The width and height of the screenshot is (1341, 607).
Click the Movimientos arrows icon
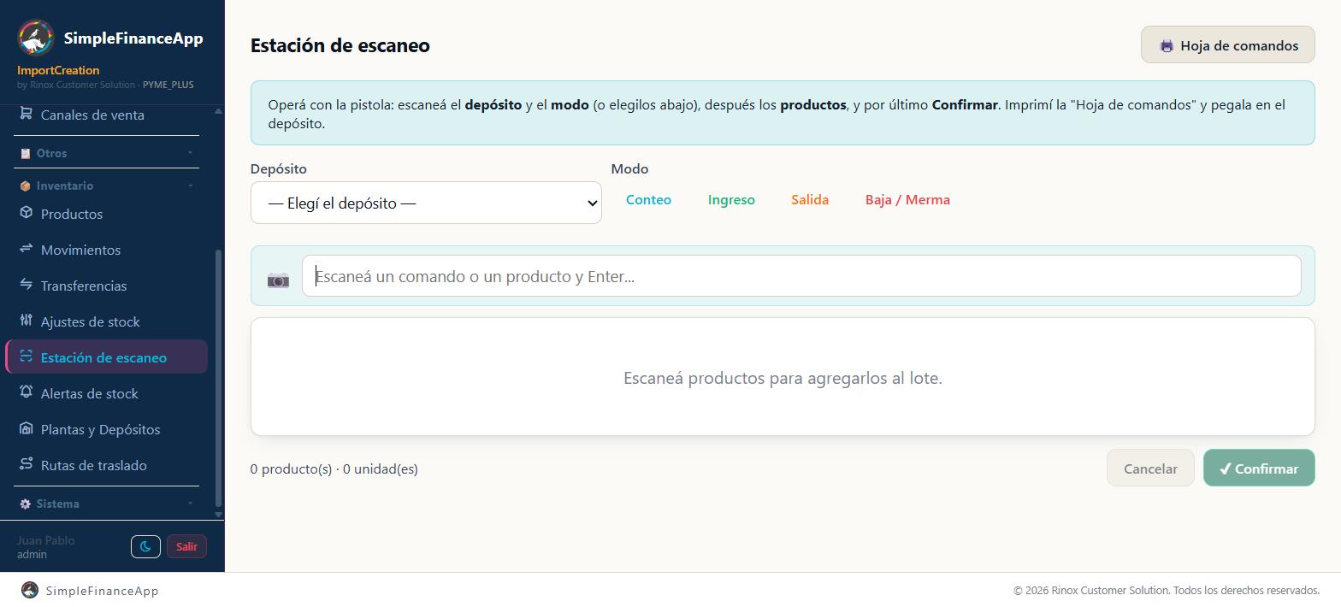(27, 249)
